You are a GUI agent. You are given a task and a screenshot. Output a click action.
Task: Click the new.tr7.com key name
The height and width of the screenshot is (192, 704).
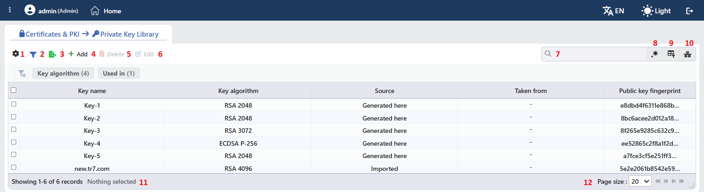(92, 169)
